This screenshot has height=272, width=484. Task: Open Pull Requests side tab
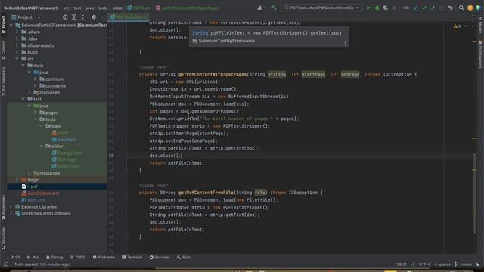(x=3, y=82)
